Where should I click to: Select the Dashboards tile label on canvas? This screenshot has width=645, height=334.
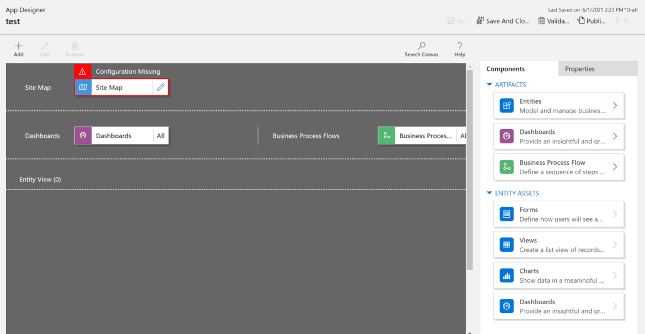pyautogui.click(x=114, y=136)
